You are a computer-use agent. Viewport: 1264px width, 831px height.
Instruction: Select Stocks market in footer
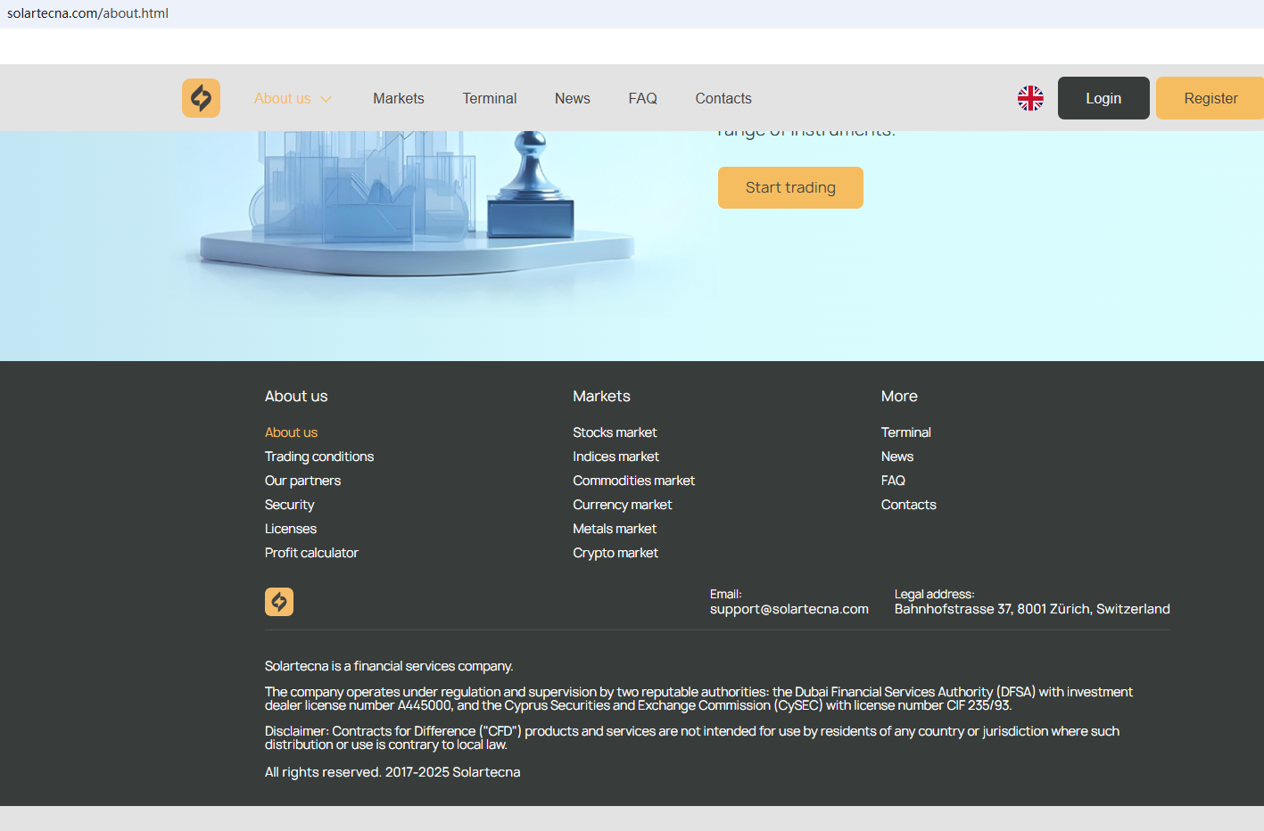click(x=614, y=432)
